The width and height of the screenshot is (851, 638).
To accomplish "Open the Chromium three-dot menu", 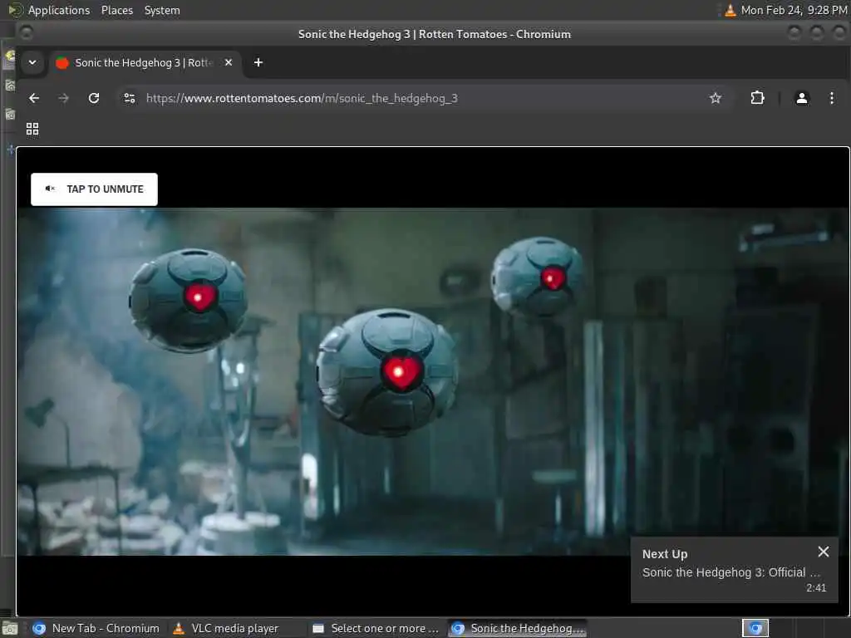I will [x=831, y=98].
